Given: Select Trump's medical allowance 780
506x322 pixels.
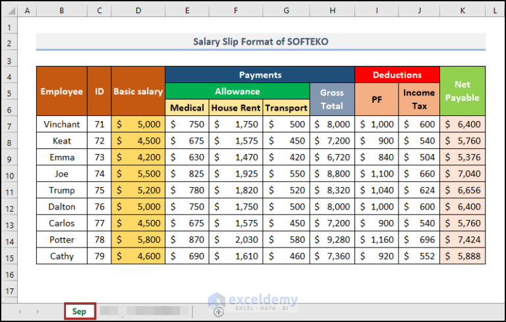Looking at the screenshot, I should click(x=187, y=190).
